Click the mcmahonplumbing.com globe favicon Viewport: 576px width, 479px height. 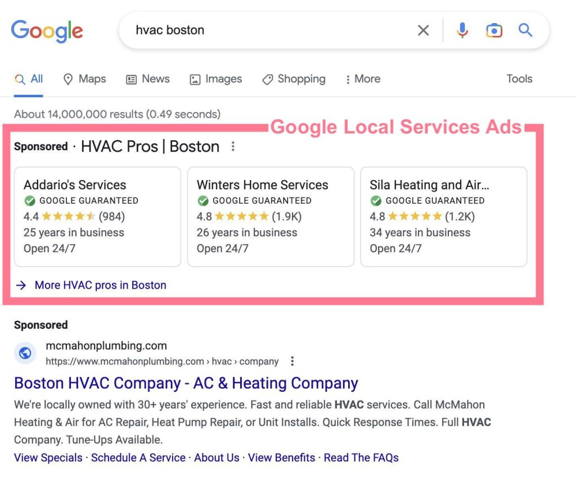(25, 353)
